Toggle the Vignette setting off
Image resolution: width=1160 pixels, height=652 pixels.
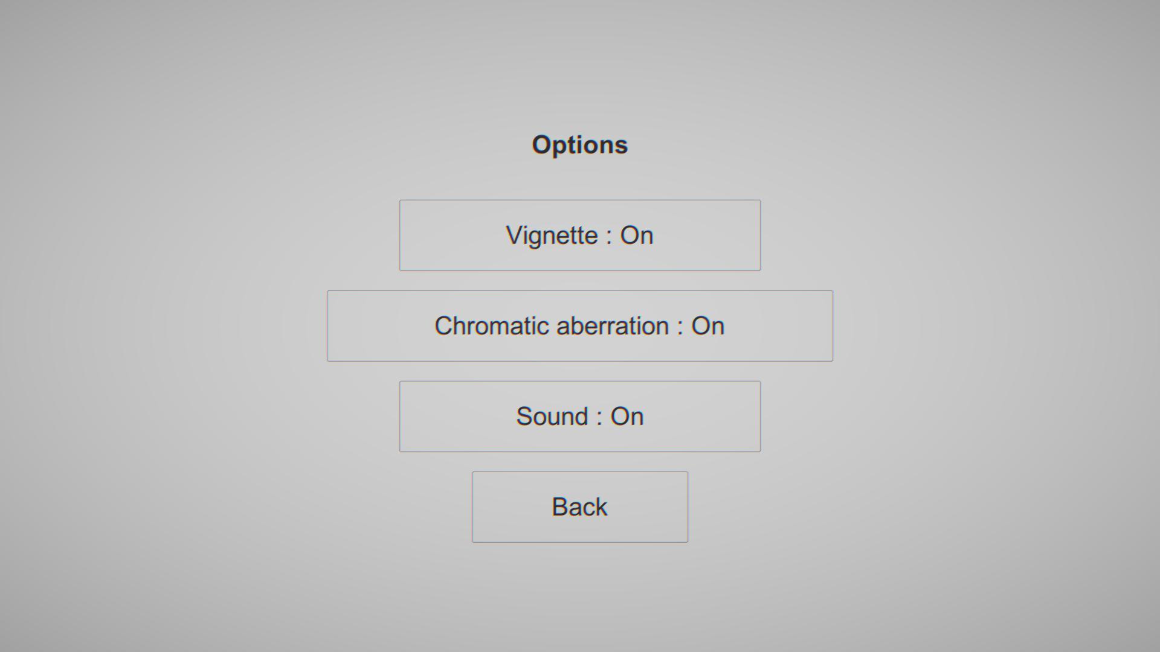tap(580, 235)
